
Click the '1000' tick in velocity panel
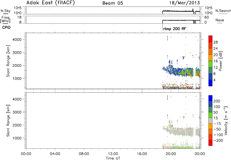(x=17, y=138)
